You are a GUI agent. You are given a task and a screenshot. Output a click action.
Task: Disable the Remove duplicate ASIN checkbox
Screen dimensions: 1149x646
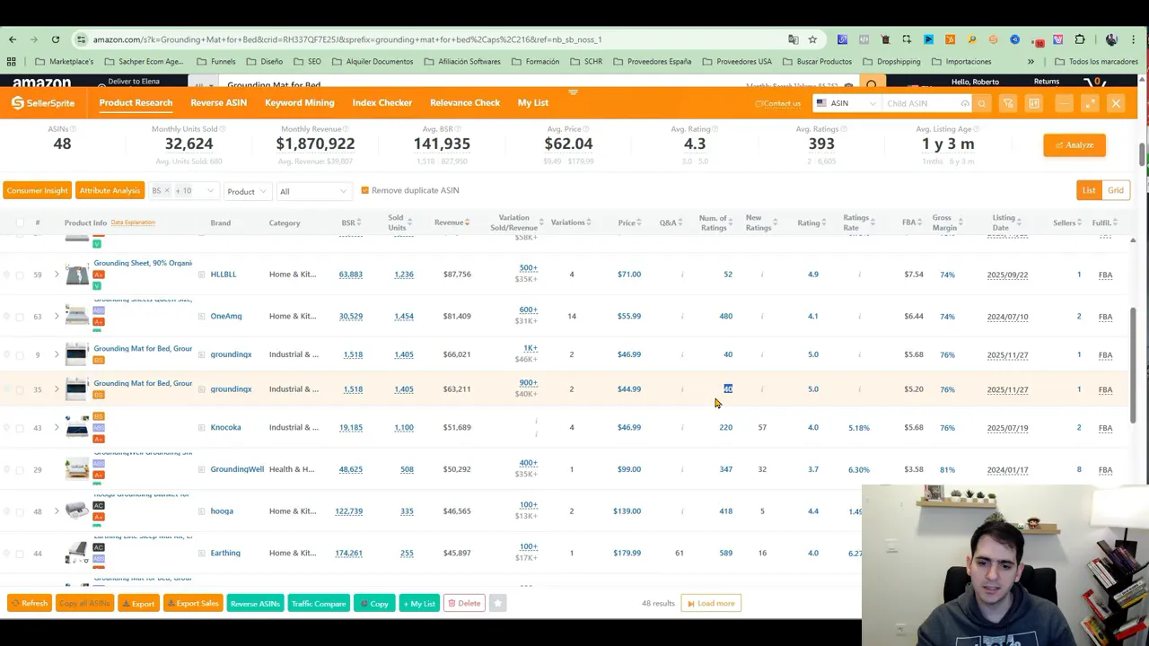click(364, 189)
